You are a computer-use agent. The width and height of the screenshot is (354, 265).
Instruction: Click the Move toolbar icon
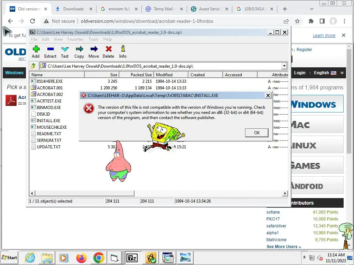point(94,52)
